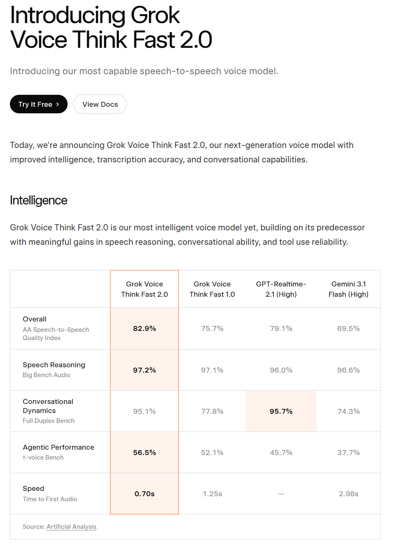Click the highlighted 95.7% Conversational Dynamics cell
394x549 pixels.
pos(281,411)
